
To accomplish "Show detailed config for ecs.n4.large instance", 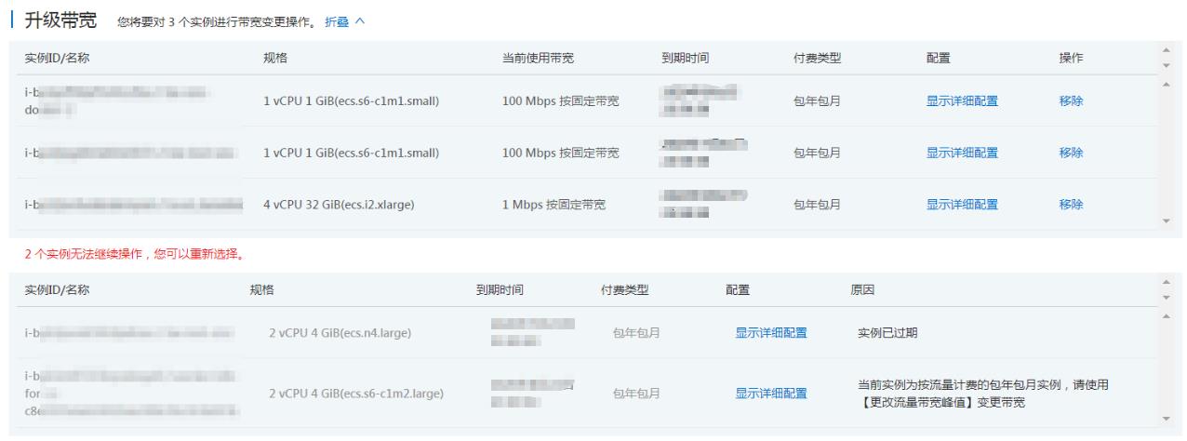I will (771, 333).
